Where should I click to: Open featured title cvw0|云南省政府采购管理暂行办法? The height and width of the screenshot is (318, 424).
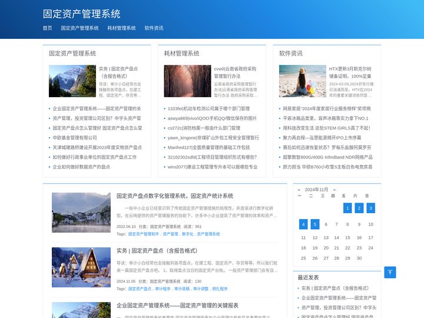coord(235,72)
